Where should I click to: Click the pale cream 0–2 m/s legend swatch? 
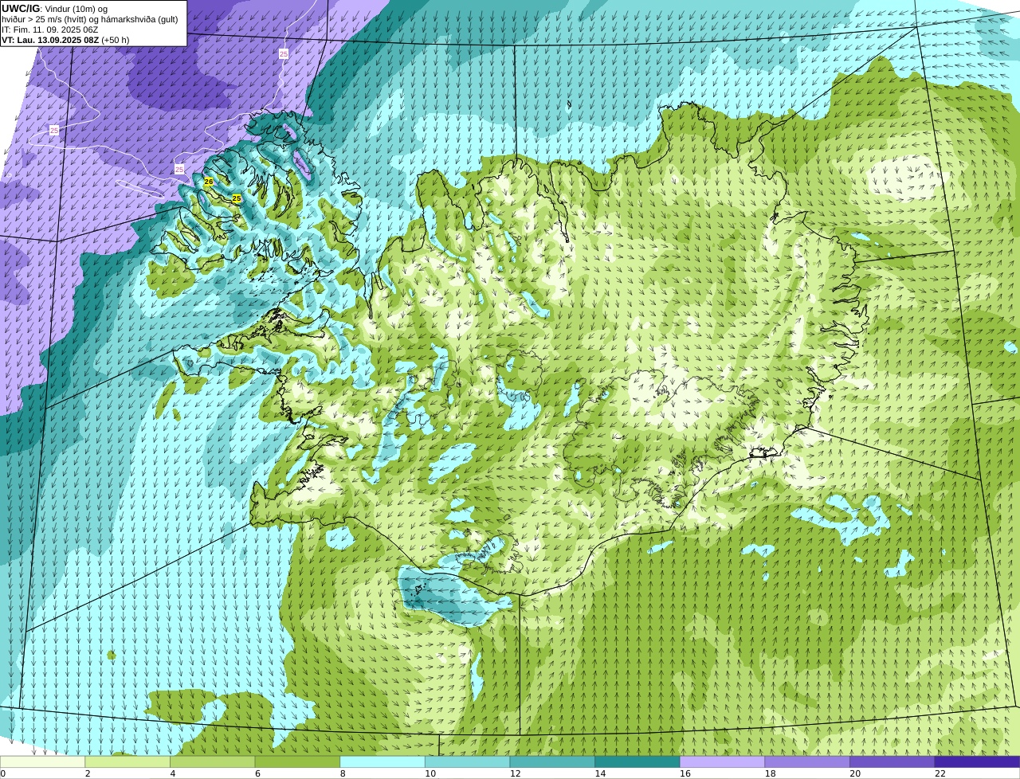click(42, 761)
